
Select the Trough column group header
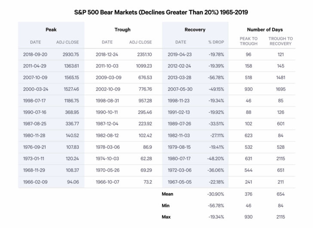tap(123, 30)
